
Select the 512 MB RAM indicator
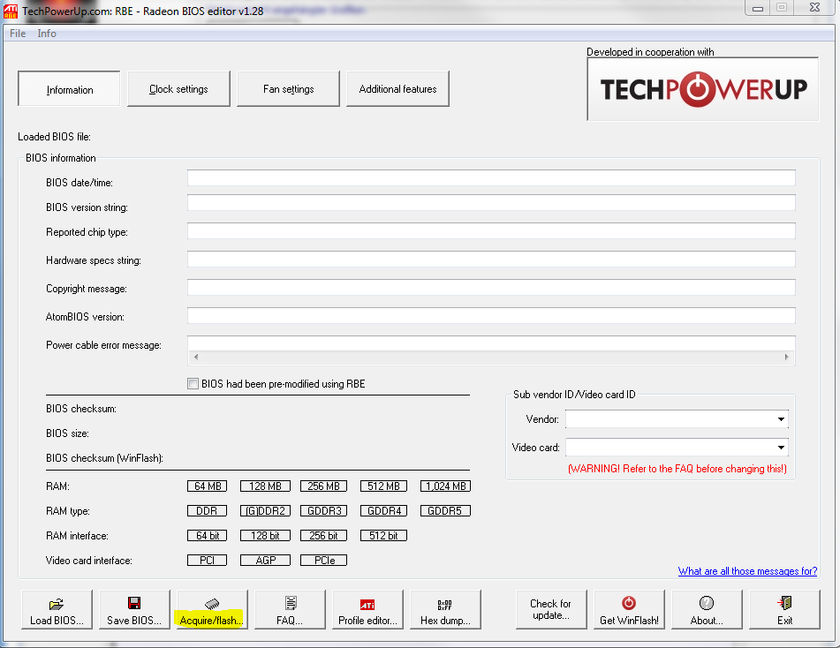click(383, 486)
